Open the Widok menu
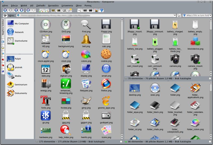This screenshot has height=145, width=213. click(24, 6)
